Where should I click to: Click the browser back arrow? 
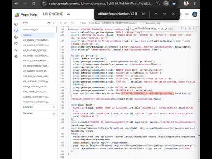click(x=16, y=3)
